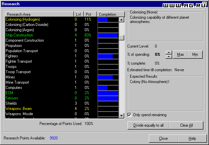The image size is (209, 145).
Task: Click the research list scroll up arrow
Action: tap(122, 20)
